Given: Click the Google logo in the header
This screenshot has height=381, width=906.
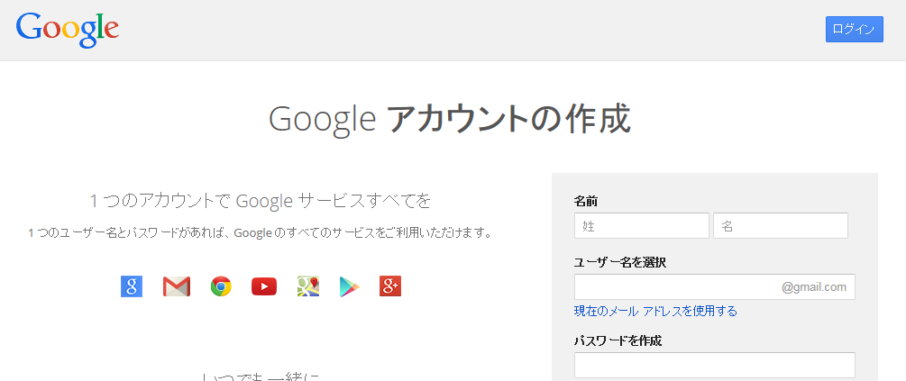Looking at the screenshot, I should click(68, 29).
